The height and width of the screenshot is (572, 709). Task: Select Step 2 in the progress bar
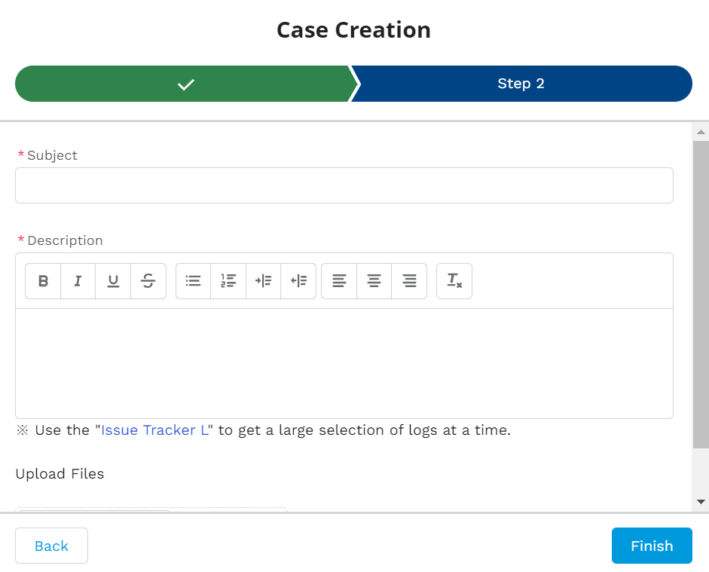coord(521,84)
